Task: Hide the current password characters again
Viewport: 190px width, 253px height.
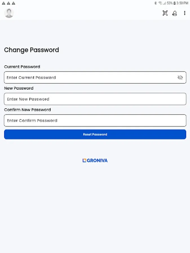Action: pyautogui.click(x=180, y=78)
